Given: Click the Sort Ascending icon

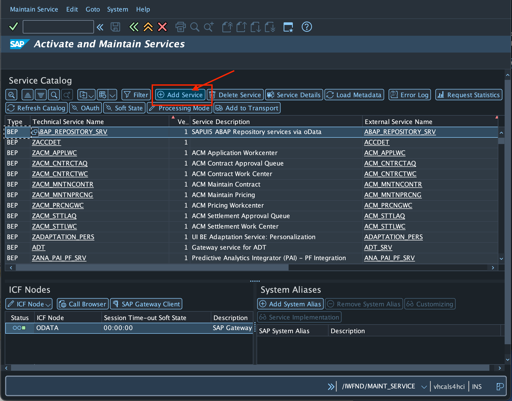Looking at the screenshot, I should [x=27, y=95].
